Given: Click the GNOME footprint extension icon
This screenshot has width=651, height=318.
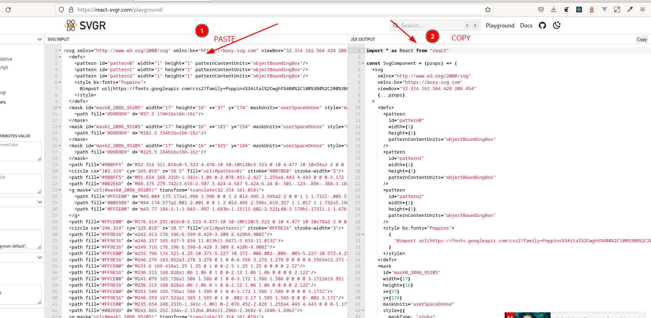Looking at the screenshot, I should (566, 10).
